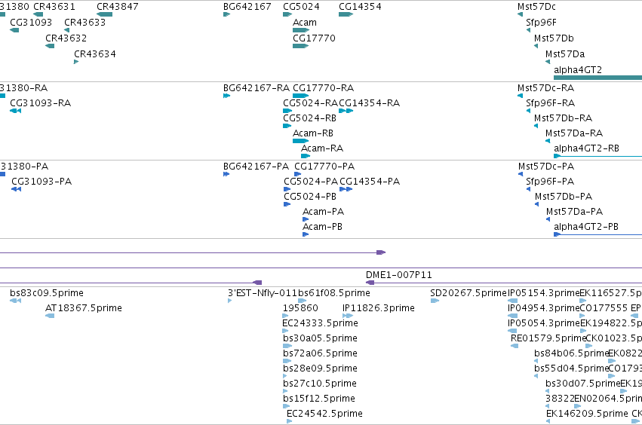Select the AT18367.5prime EST label
This screenshot has width=642, height=425.
[84, 308]
